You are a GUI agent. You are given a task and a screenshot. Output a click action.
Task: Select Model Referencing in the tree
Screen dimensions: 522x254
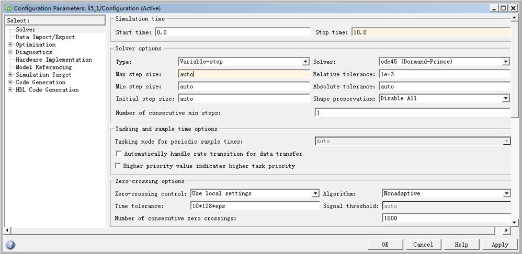point(43,67)
